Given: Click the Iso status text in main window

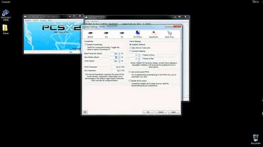Looking at the screenshot, I should (71, 52).
